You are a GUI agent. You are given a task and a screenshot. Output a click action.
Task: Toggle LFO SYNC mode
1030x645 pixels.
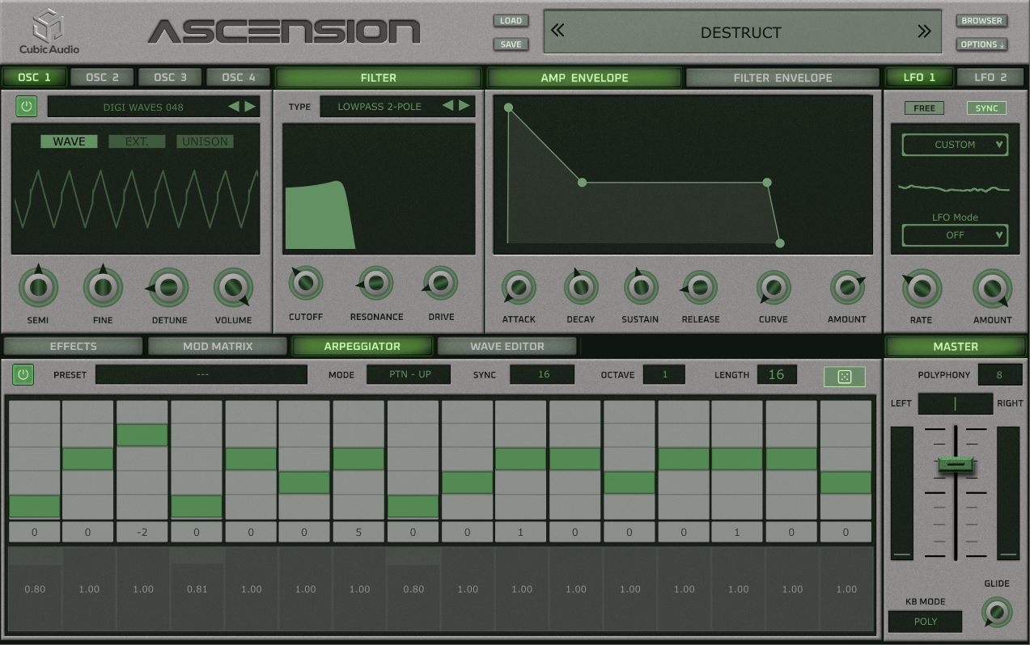[x=986, y=108]
